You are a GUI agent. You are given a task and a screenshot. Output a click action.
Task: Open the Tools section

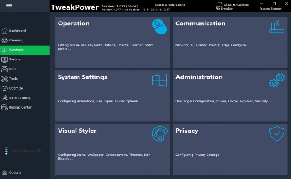13,79
